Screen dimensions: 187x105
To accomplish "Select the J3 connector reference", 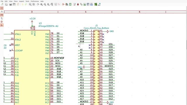I will click(96, 26).
